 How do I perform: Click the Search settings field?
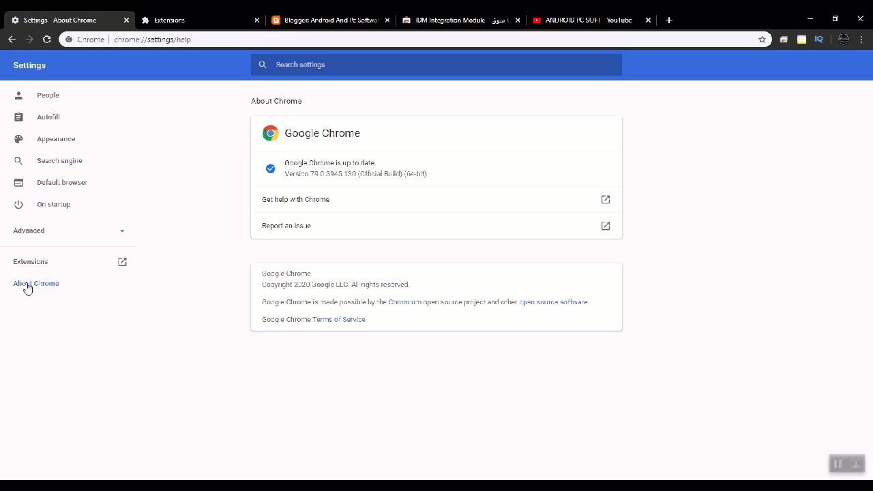click(x=436, y=65)
